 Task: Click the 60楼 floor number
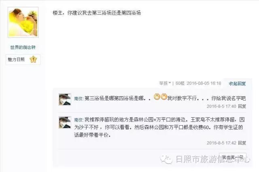[x=180, y=83]
